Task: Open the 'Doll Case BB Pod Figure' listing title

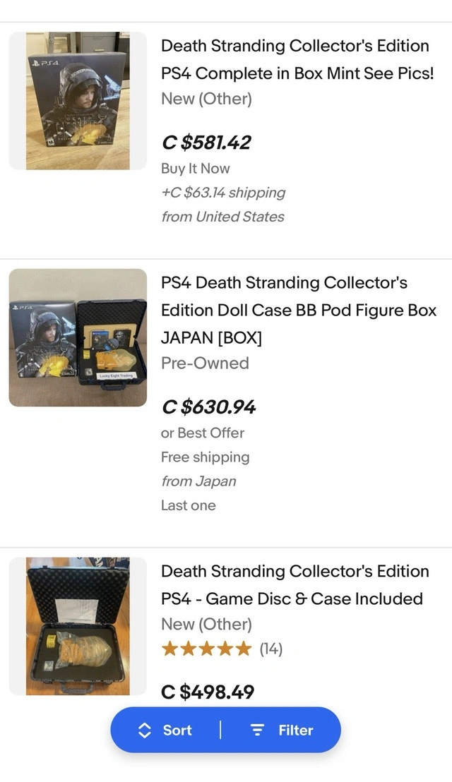Action: [x=298, y=310]
